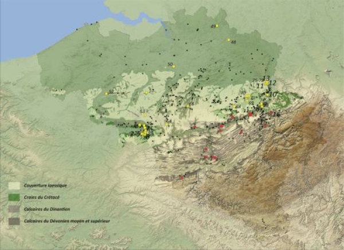Click the yellow marker beside number 10
This screenshot has height=250, width=344.
click(267, 95)
